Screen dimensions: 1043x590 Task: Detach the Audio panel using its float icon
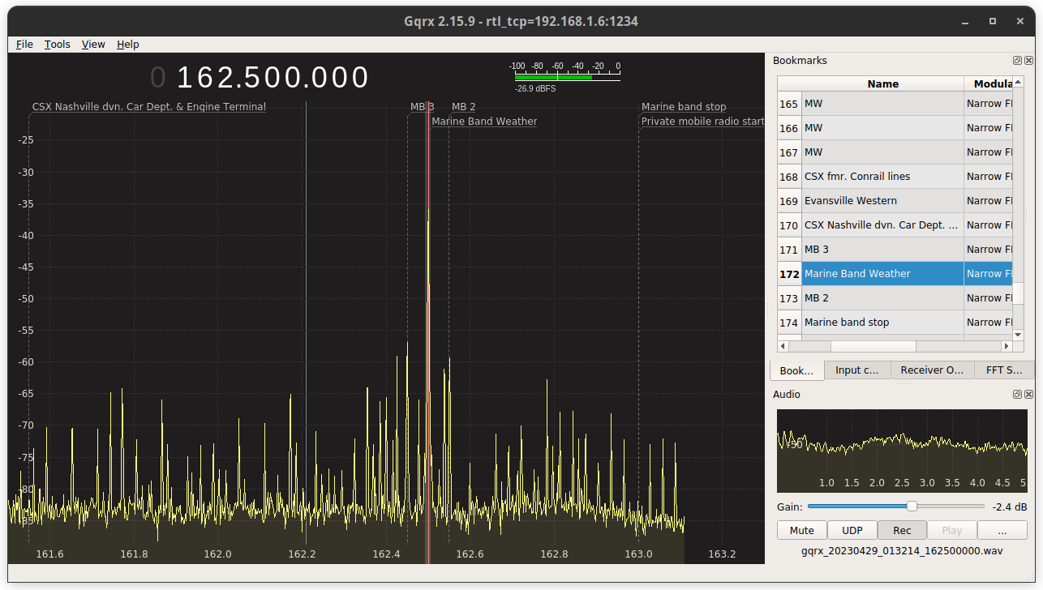click(1017, 394)
